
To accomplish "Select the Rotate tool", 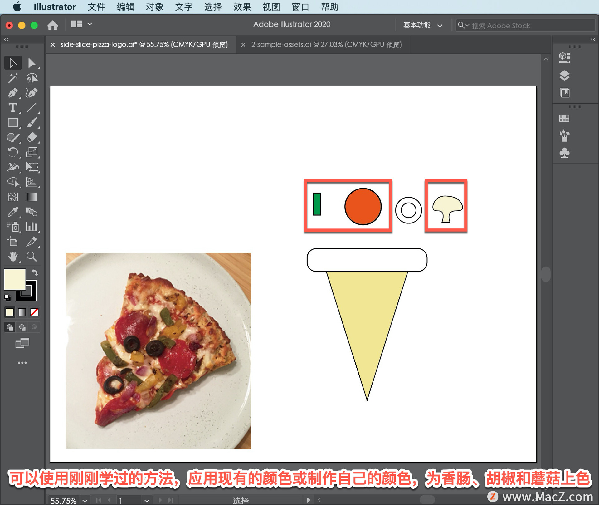I will point(12,153).
